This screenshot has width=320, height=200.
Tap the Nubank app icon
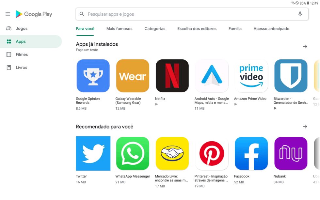pos(291,153)
